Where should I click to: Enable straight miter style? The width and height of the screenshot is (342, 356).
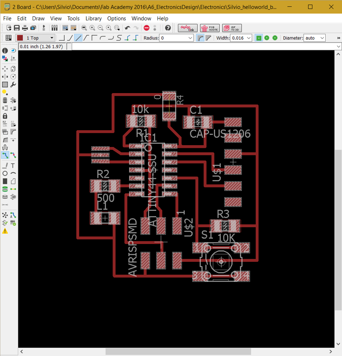pyautogui.click(x=208, y=38)
